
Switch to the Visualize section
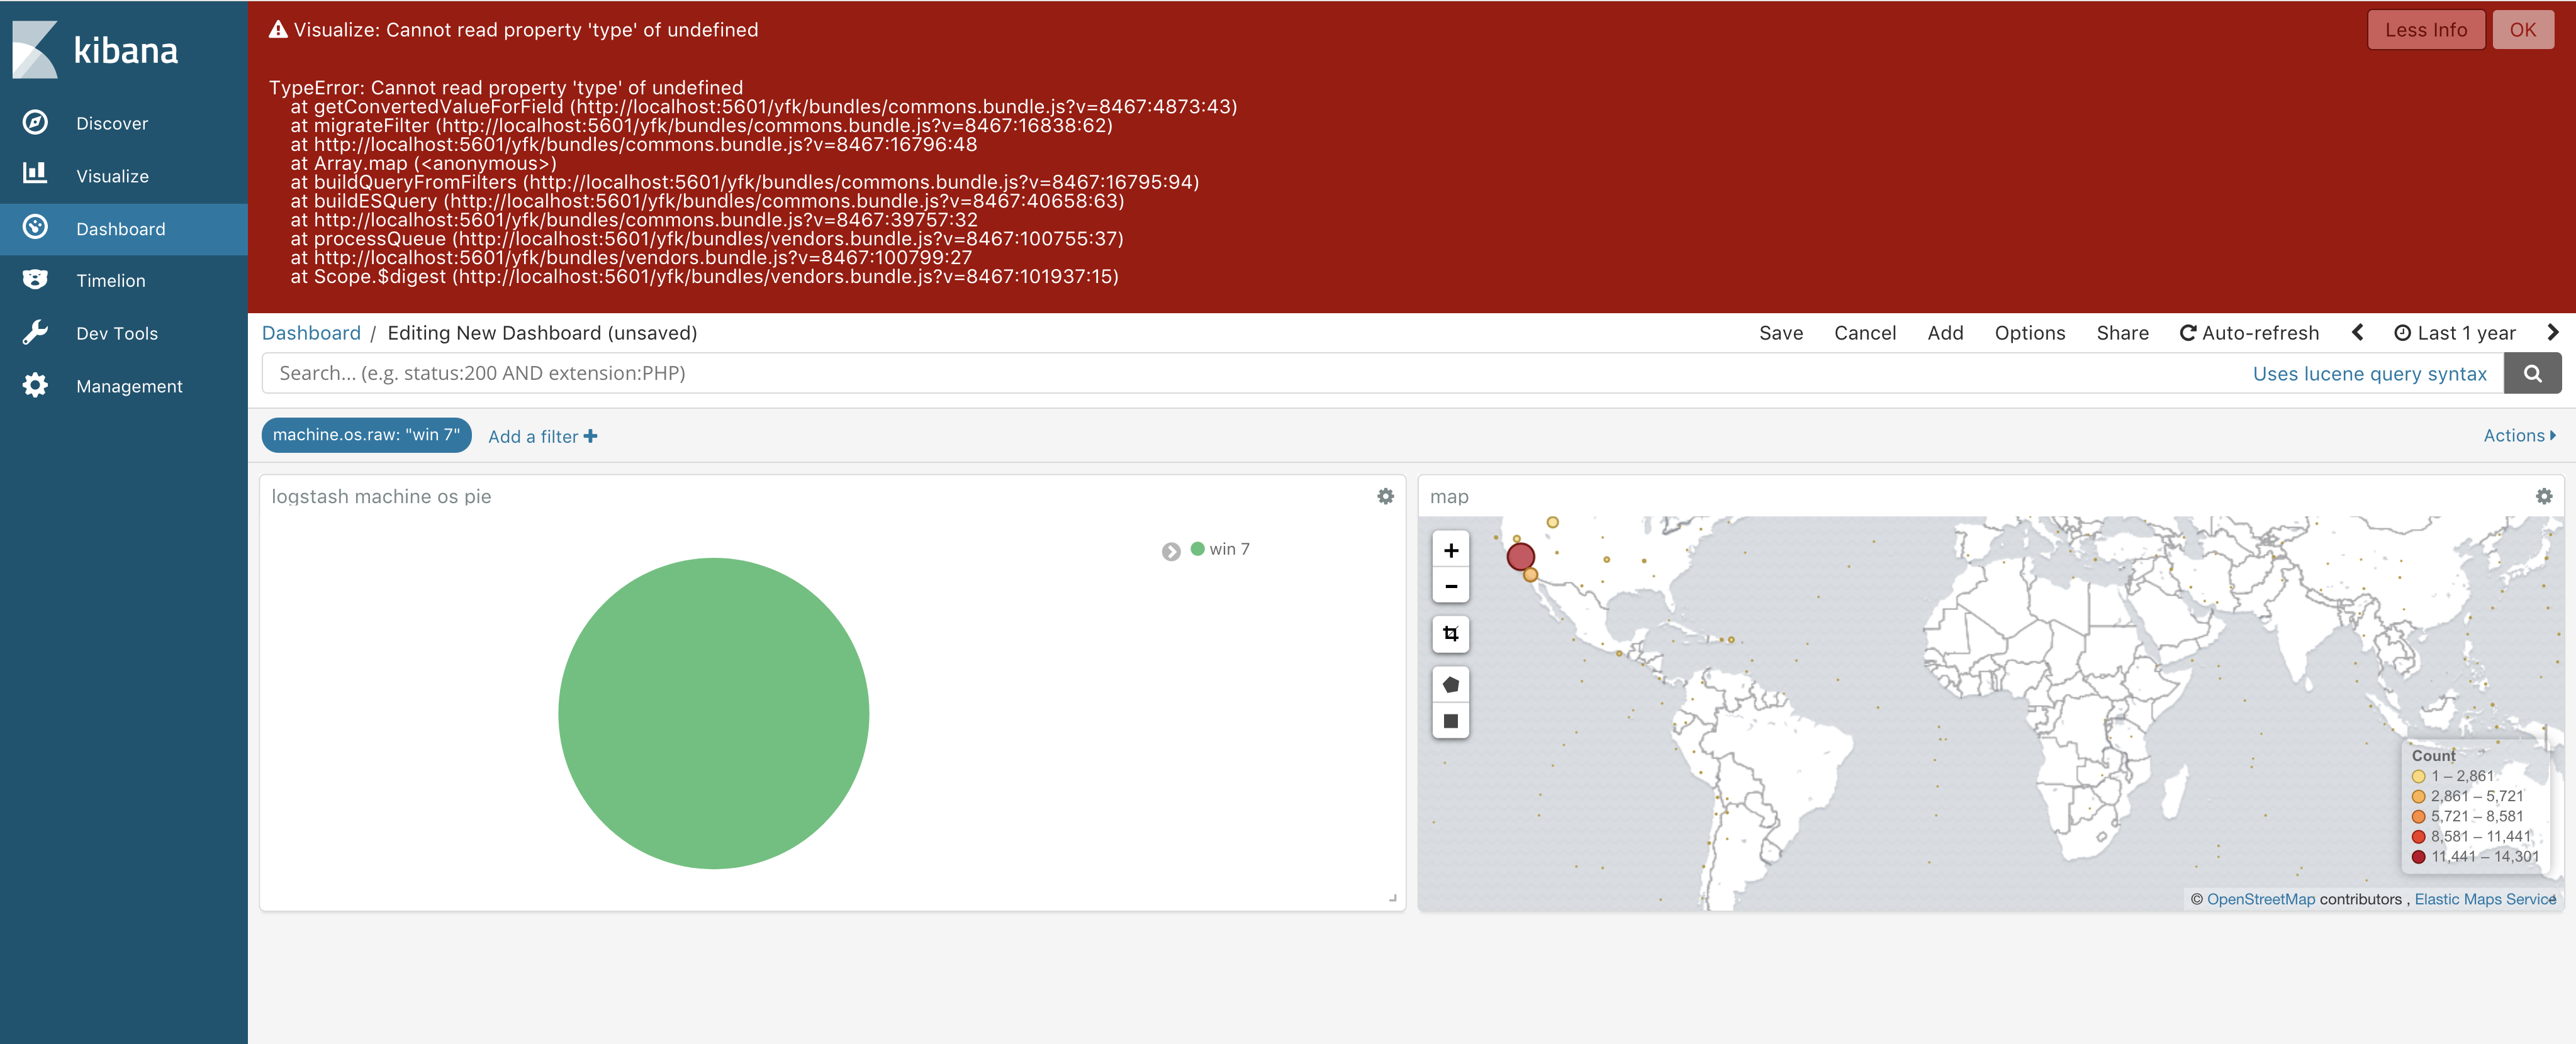coord(112,175)
